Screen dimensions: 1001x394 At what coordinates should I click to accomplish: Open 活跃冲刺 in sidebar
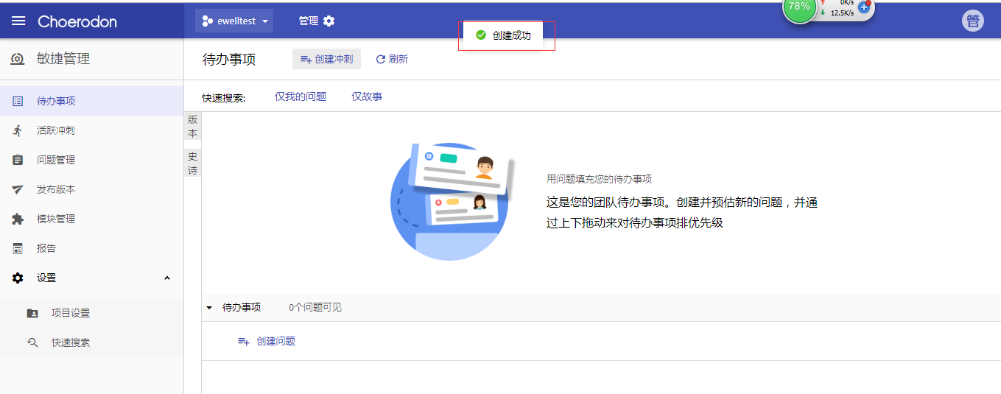point(92,130)
